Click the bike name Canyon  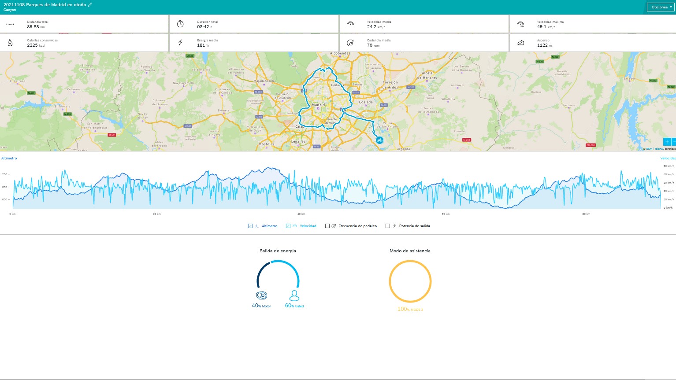10,10
